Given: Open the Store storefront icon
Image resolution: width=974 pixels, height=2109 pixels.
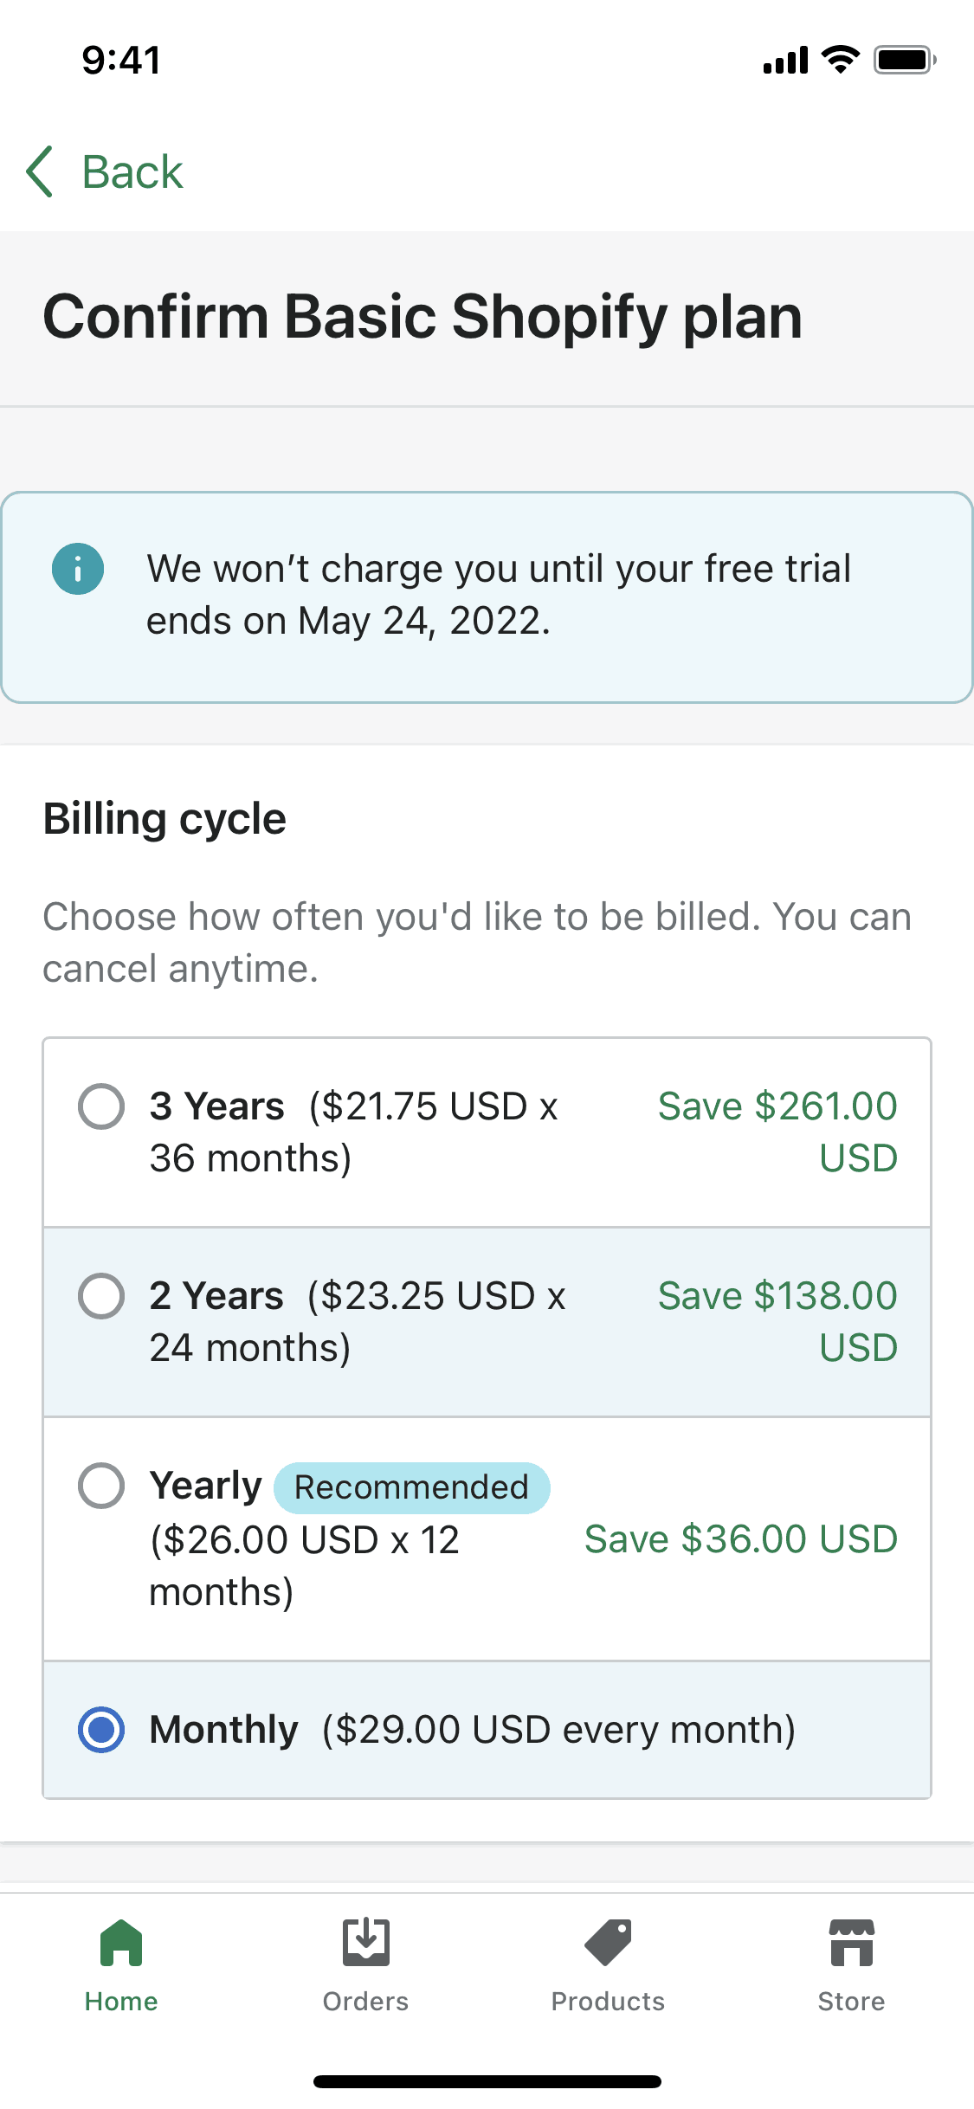Looking at the screenshot, I should tap(851, 1943).
